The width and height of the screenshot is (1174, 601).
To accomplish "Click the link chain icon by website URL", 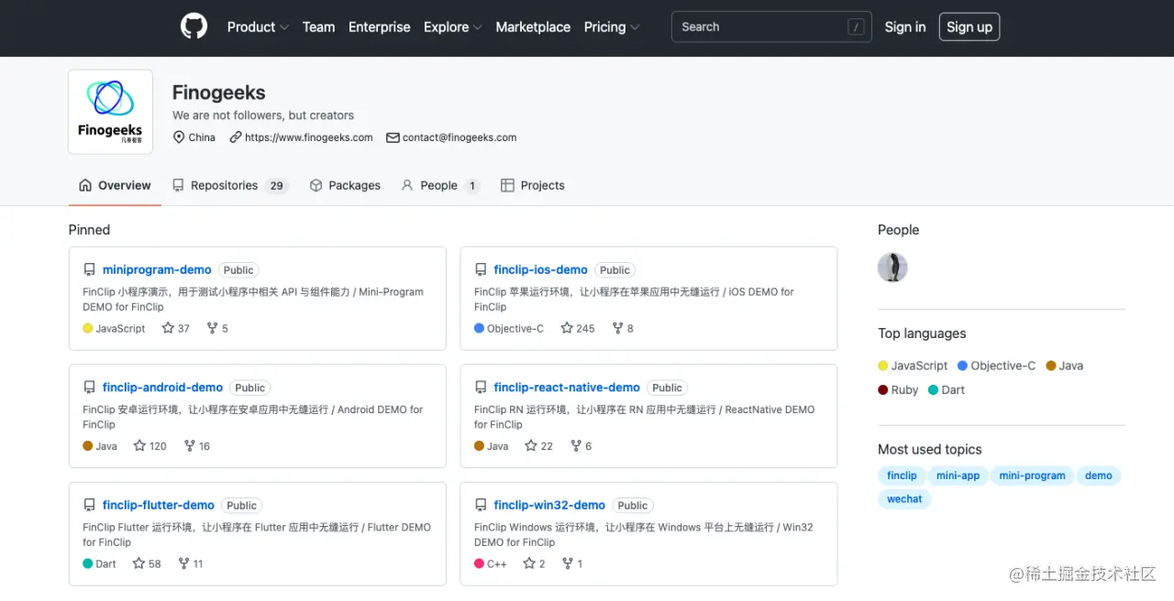I will pos(236,137).
